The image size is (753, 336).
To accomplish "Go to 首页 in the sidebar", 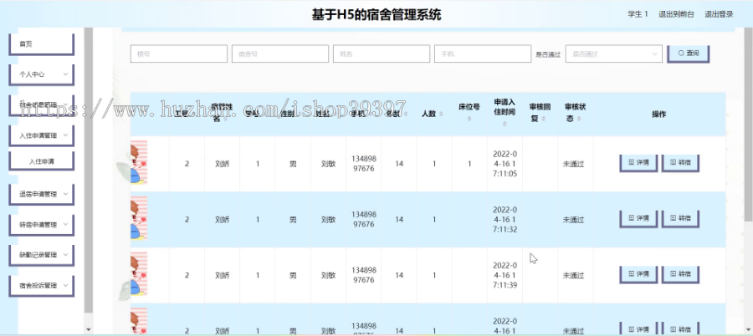I will pyautogui.click(x=41, y=44).
